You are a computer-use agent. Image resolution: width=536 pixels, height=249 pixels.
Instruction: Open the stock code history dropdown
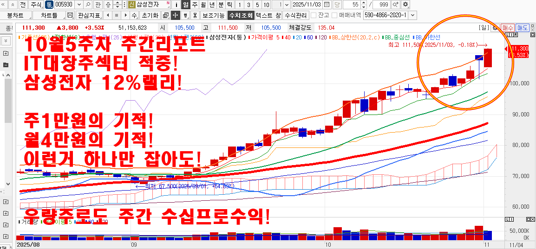coord(78,5)
